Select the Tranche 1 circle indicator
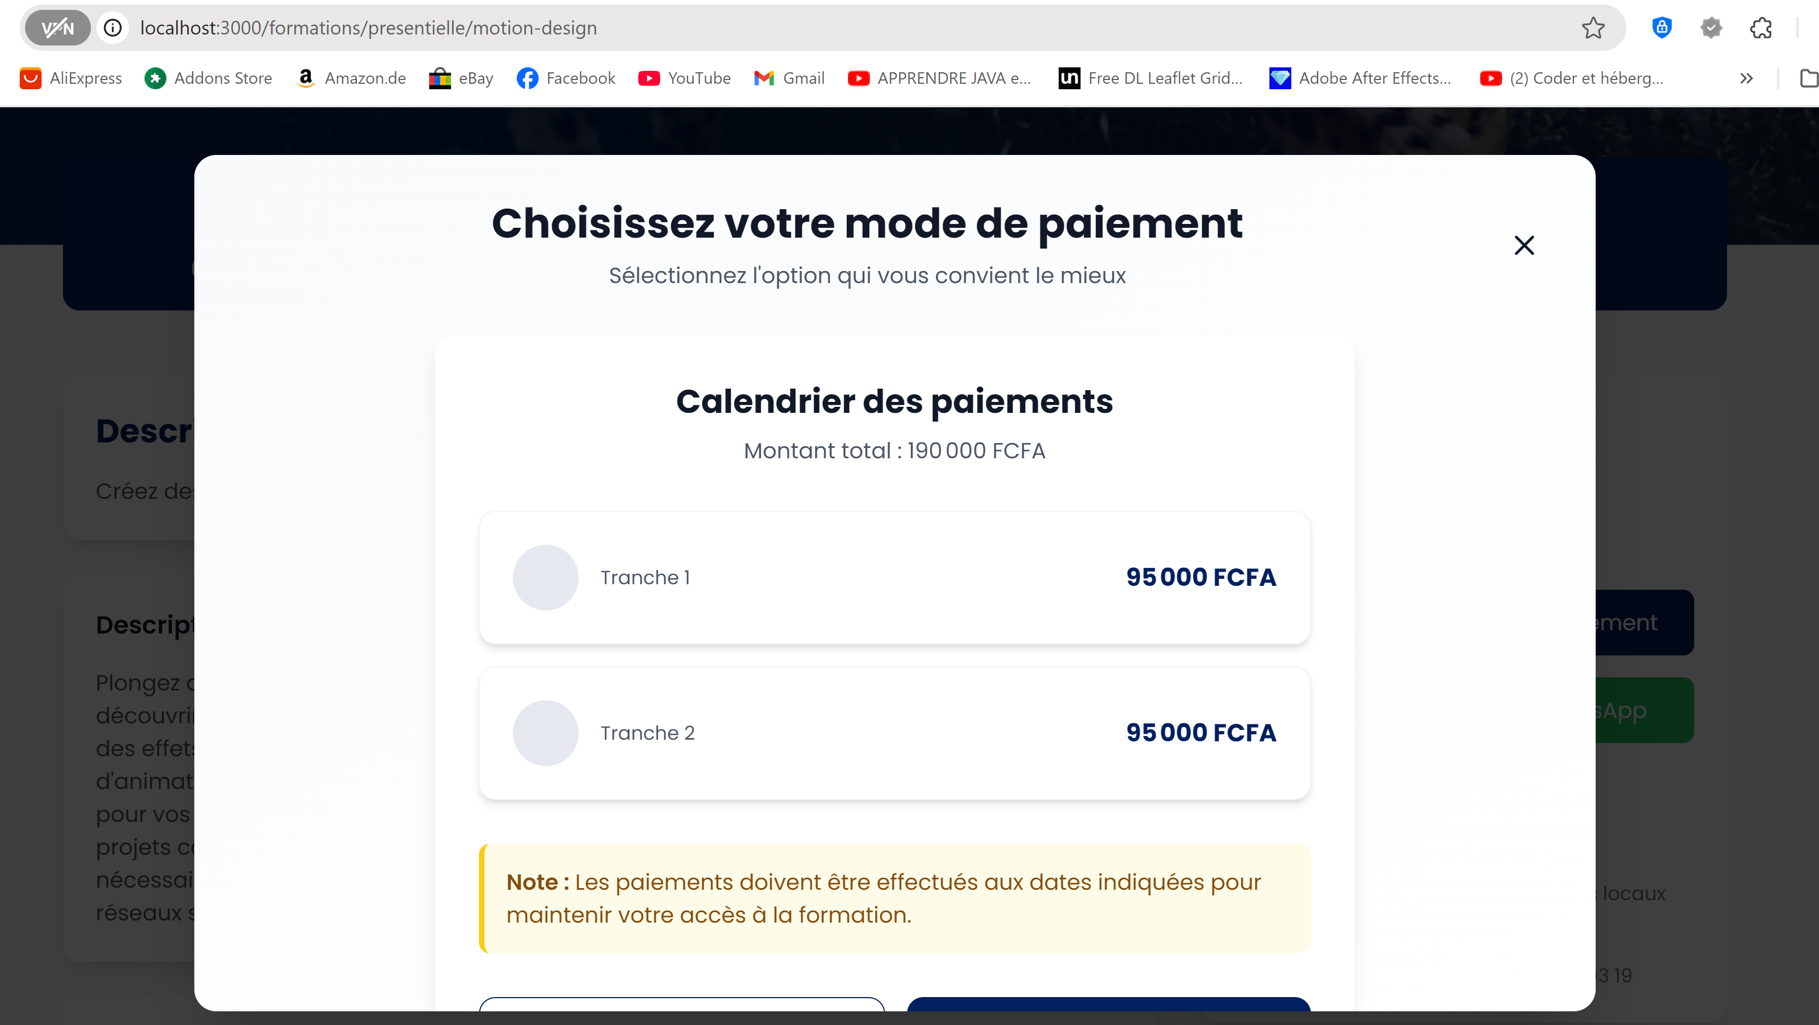The width and height of the screenshot is (1819, 1025). pyautogui.click(x=545, y=577)
